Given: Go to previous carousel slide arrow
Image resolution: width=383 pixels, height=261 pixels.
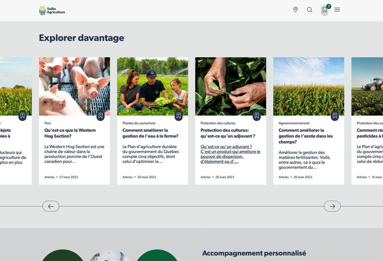Looking at the screenshot, I should click(51, 206).
